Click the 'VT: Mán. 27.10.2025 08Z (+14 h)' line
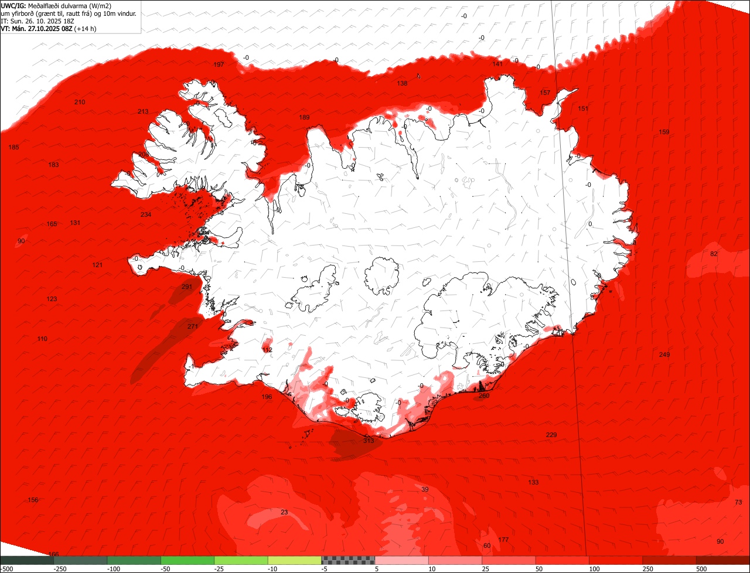 [49, 28]
